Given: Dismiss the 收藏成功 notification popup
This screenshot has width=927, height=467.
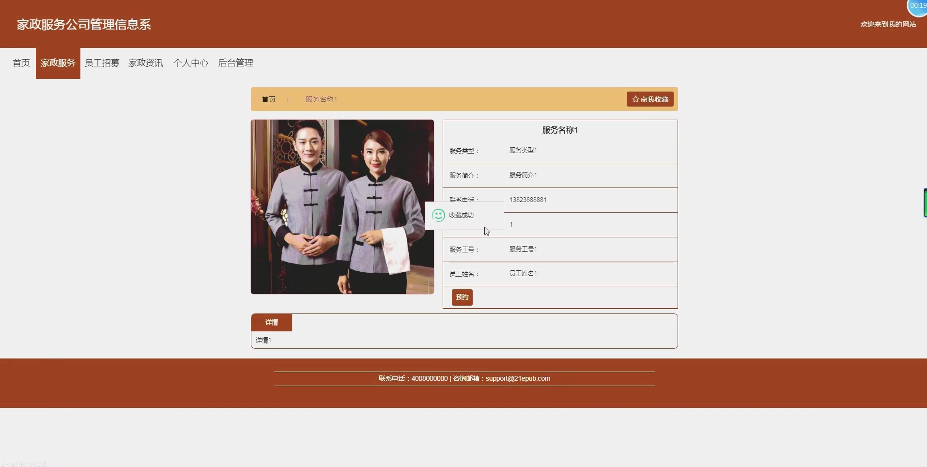Looking at the screenshot, I should click(x=463, y=215).
